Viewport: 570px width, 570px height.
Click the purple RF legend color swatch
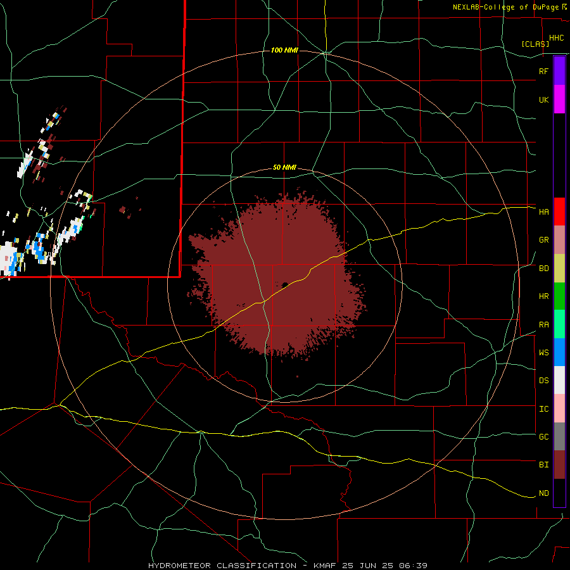(559, 71)
